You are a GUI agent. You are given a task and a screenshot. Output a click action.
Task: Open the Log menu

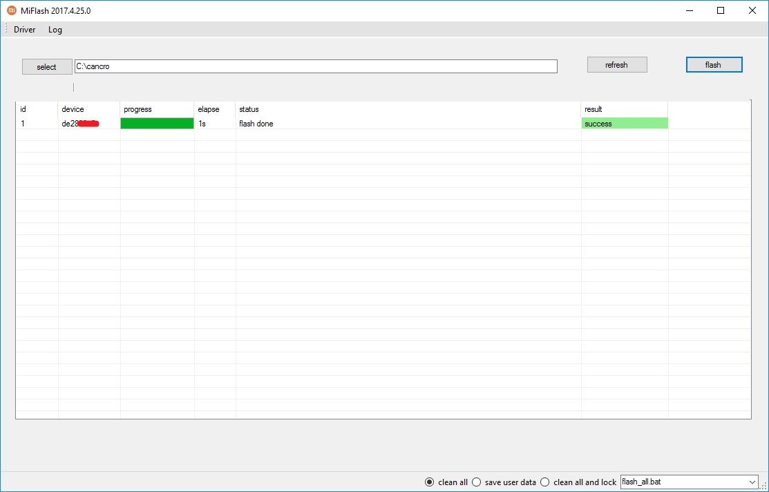click(x=55, y=30)
